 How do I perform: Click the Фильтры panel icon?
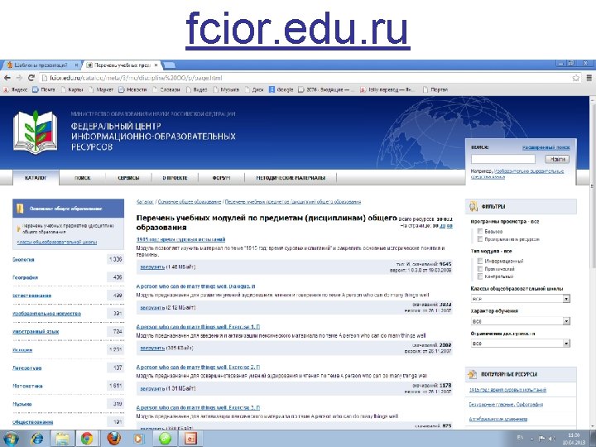pyautogui.click(x=473, y=206)
